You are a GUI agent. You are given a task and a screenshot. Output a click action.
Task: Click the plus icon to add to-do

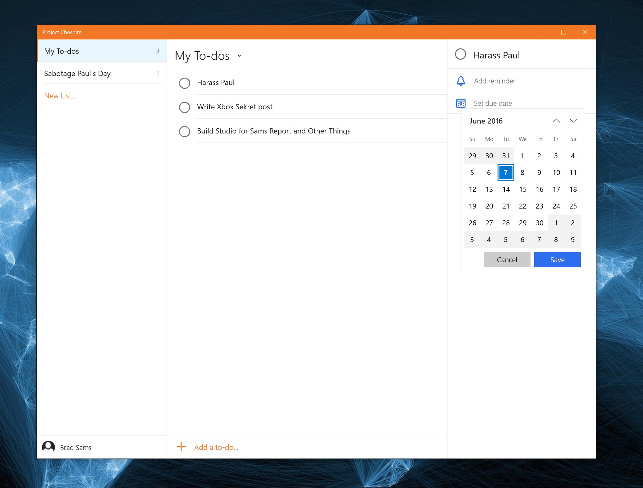181,447
